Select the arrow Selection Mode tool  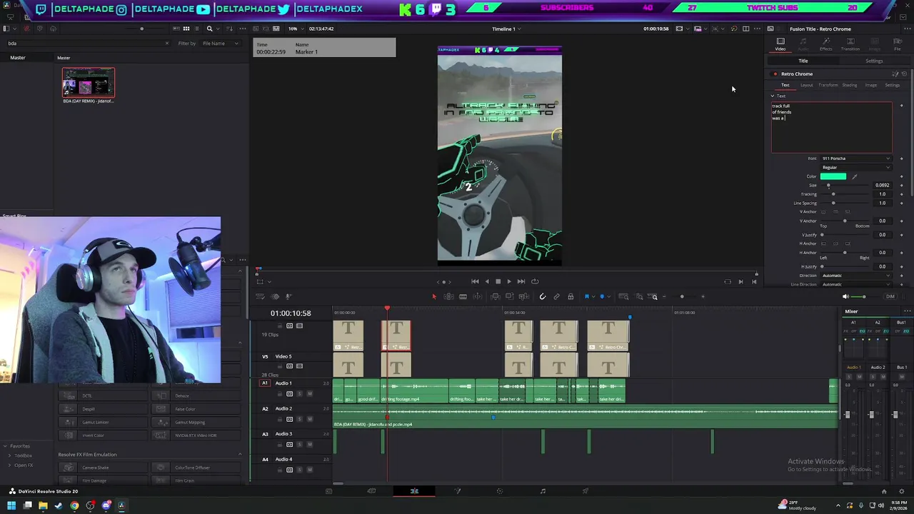[x=434, y=296]
